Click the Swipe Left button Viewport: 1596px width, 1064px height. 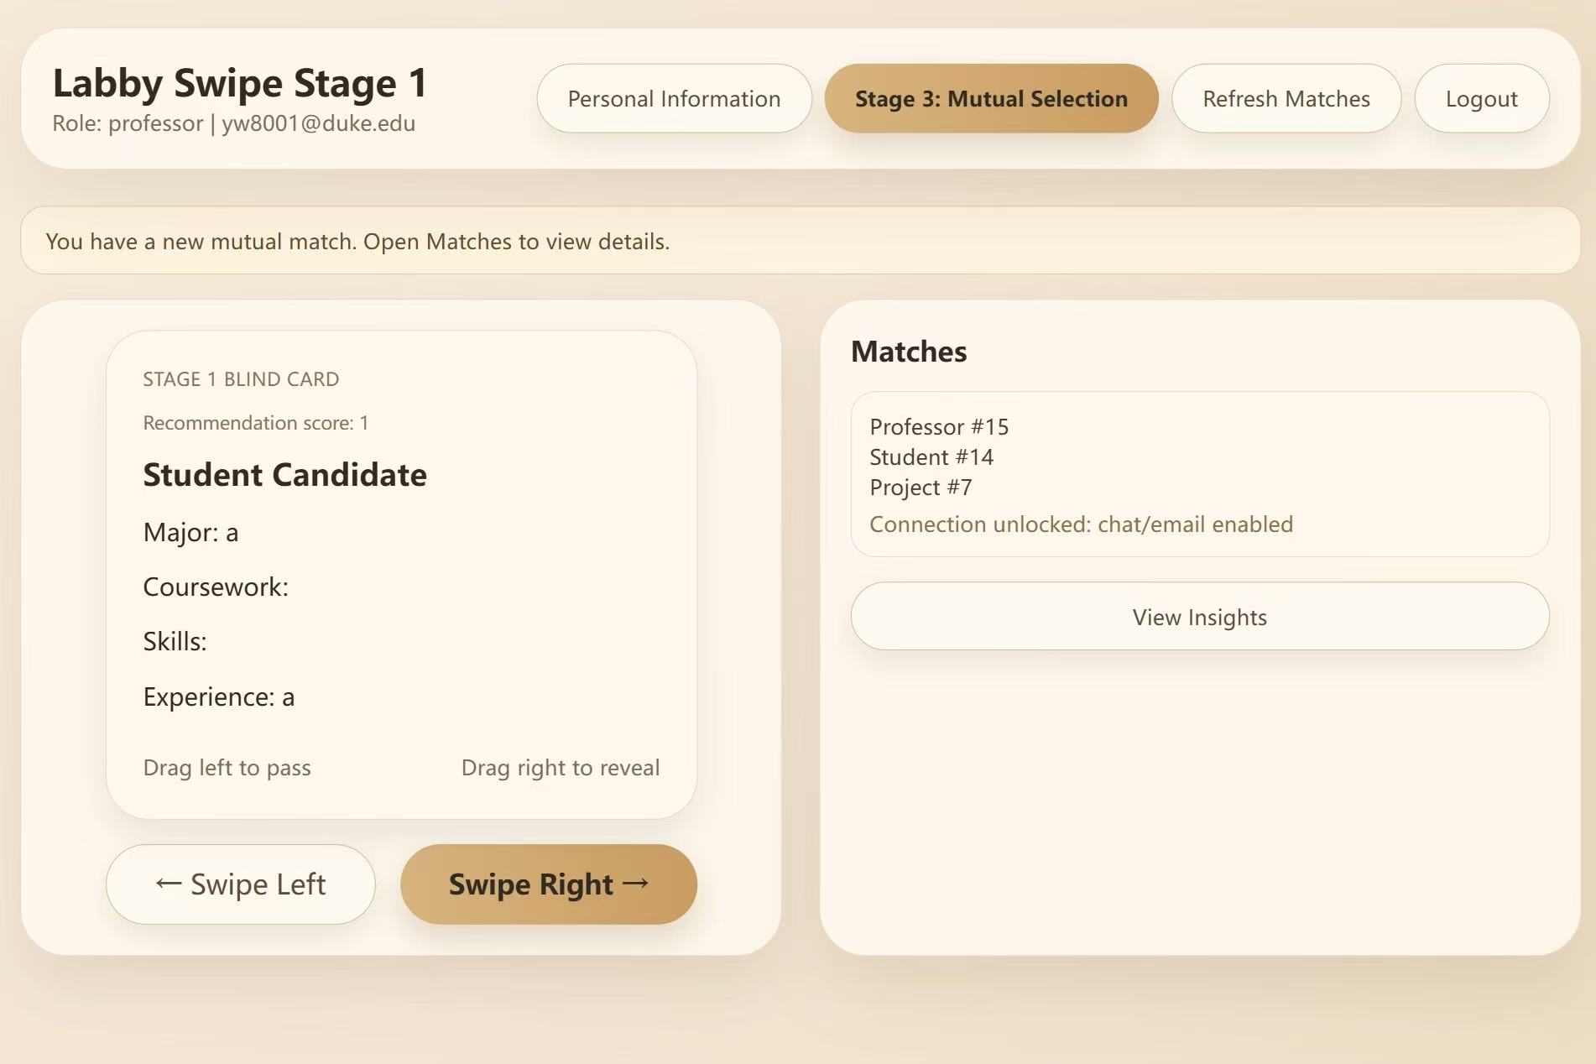[241, 884]
